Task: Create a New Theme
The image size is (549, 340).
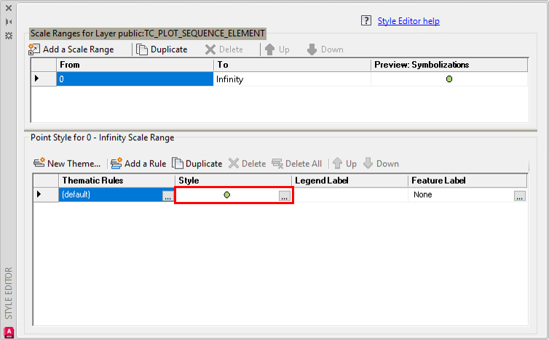Action: (67, 163)
